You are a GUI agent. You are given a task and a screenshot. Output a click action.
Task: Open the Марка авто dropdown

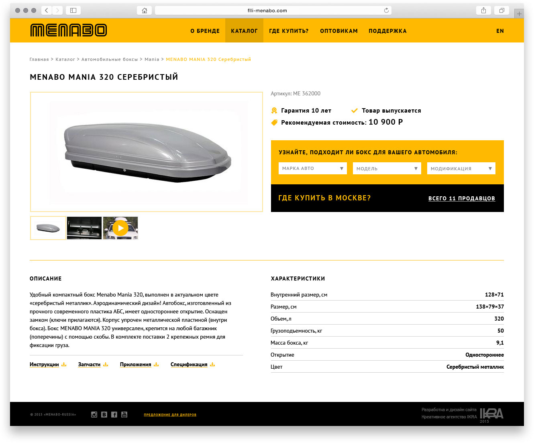click(313, 168)
